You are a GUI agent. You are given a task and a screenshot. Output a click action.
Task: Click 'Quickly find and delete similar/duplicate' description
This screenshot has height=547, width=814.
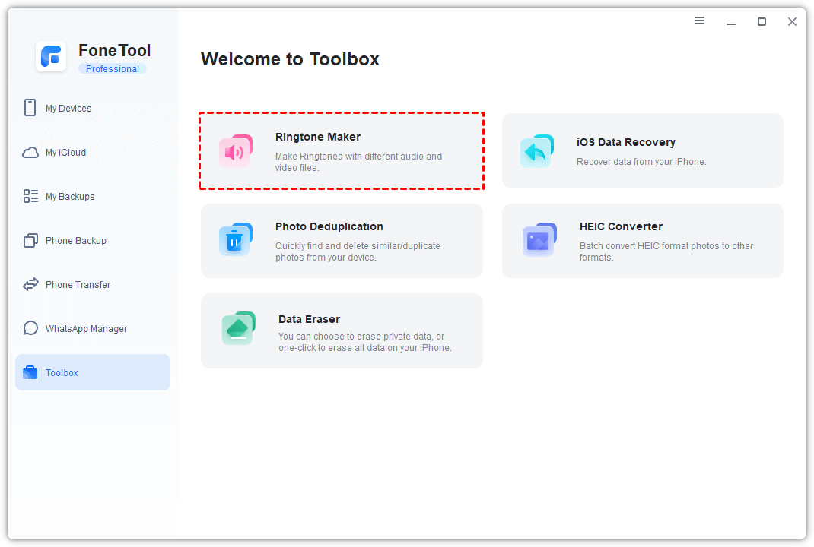pyautogui.click(x=358, y=251)
